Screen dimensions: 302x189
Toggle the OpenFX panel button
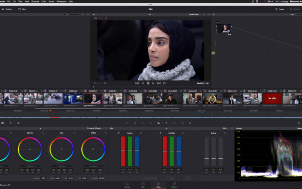pos(295,9)
